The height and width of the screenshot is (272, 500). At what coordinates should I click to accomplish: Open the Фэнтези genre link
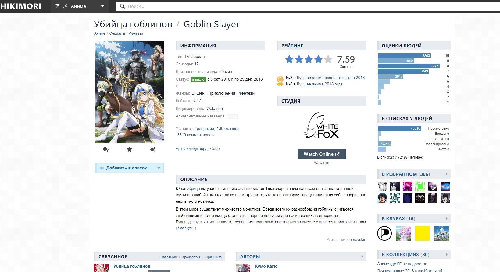coord(247,93)
